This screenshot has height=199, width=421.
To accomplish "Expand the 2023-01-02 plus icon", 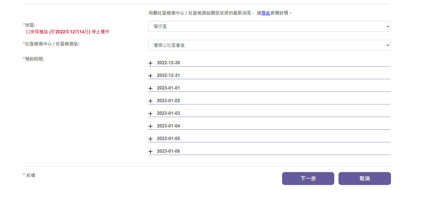I will pyautogui.click(x=150, y=101).
